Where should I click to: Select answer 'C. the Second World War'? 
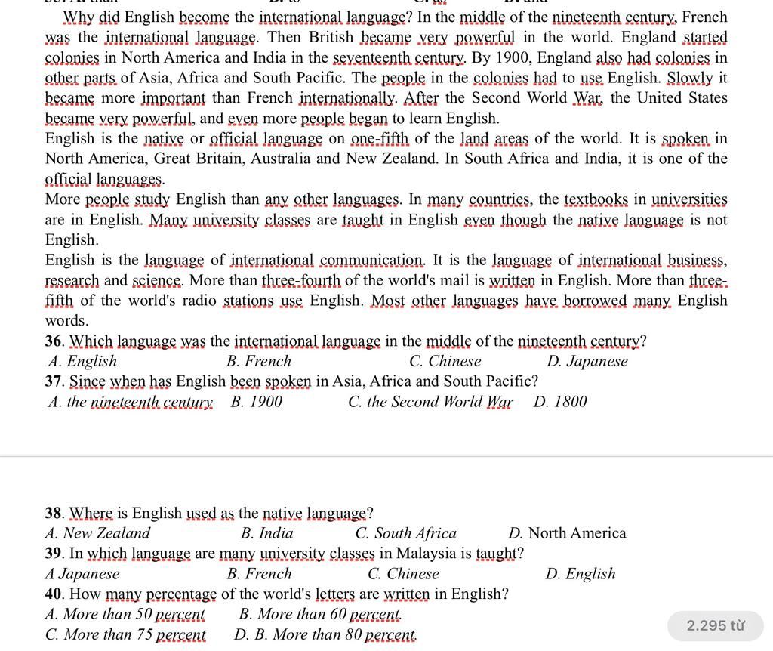pos(430,402)
